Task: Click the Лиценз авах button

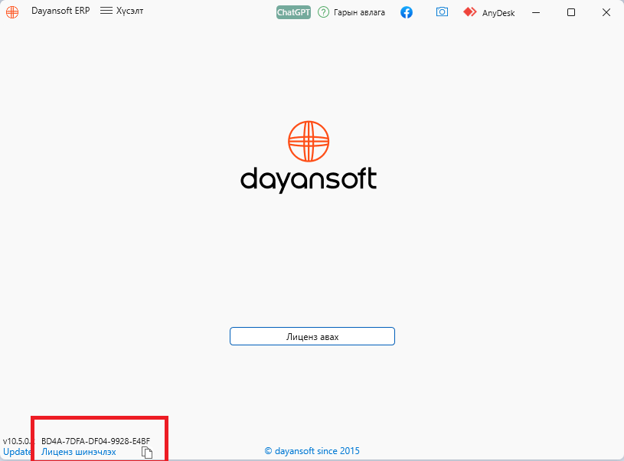Action: 312,336
